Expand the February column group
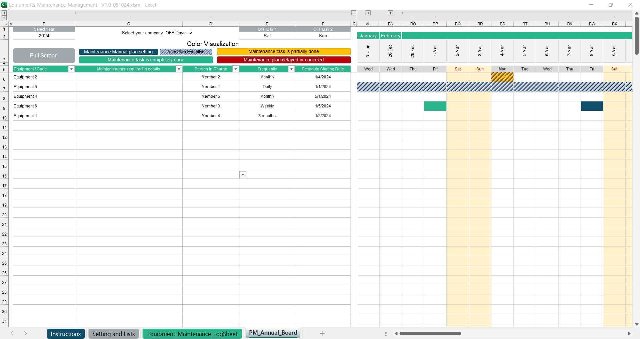The height and width of the screenshot is (339, 640). pyautogui.click(x=390, y=13)
